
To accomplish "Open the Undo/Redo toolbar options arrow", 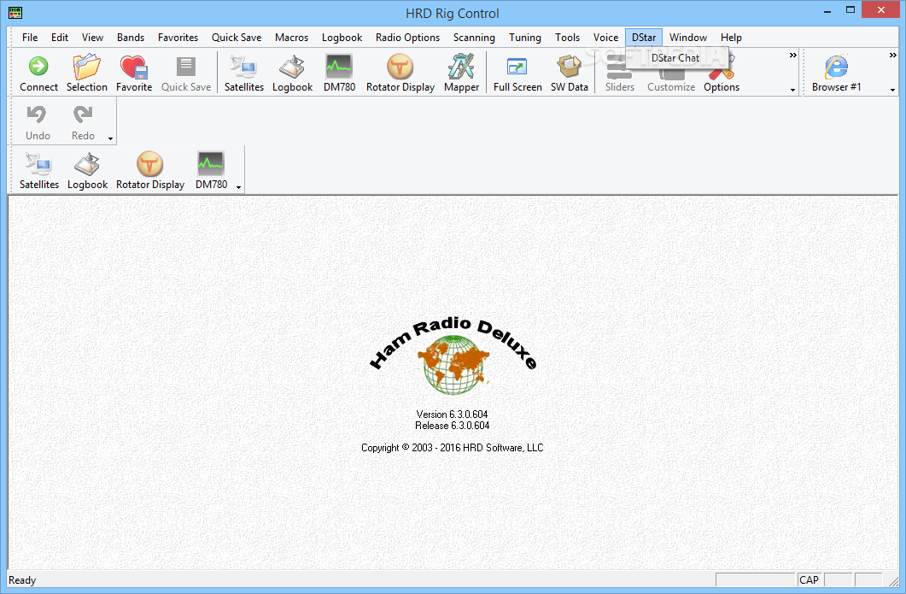I will click(110, 138).
